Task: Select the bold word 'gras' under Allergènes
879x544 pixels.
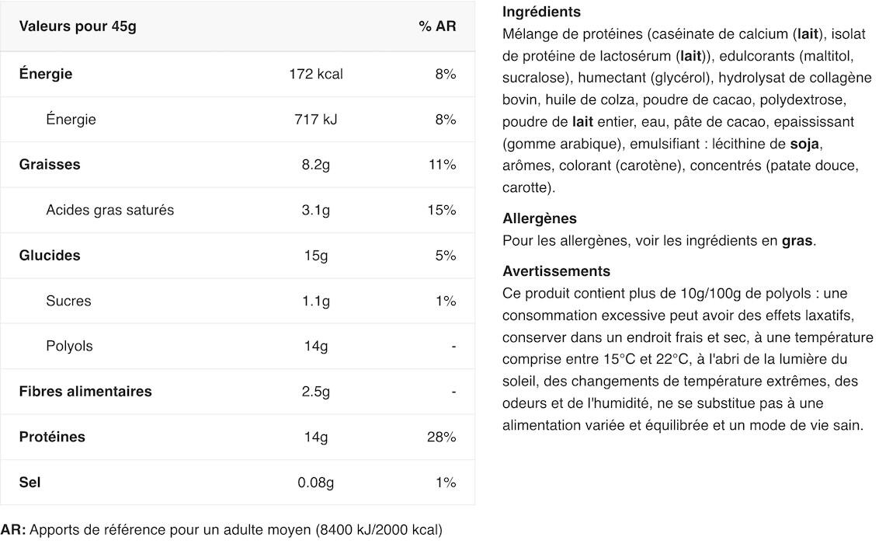Action: pyautogui.click(x=797, y=241)
